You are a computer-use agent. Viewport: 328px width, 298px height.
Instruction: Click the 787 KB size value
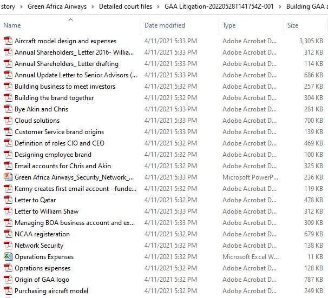pyautogui.click(x=313, y=280)
